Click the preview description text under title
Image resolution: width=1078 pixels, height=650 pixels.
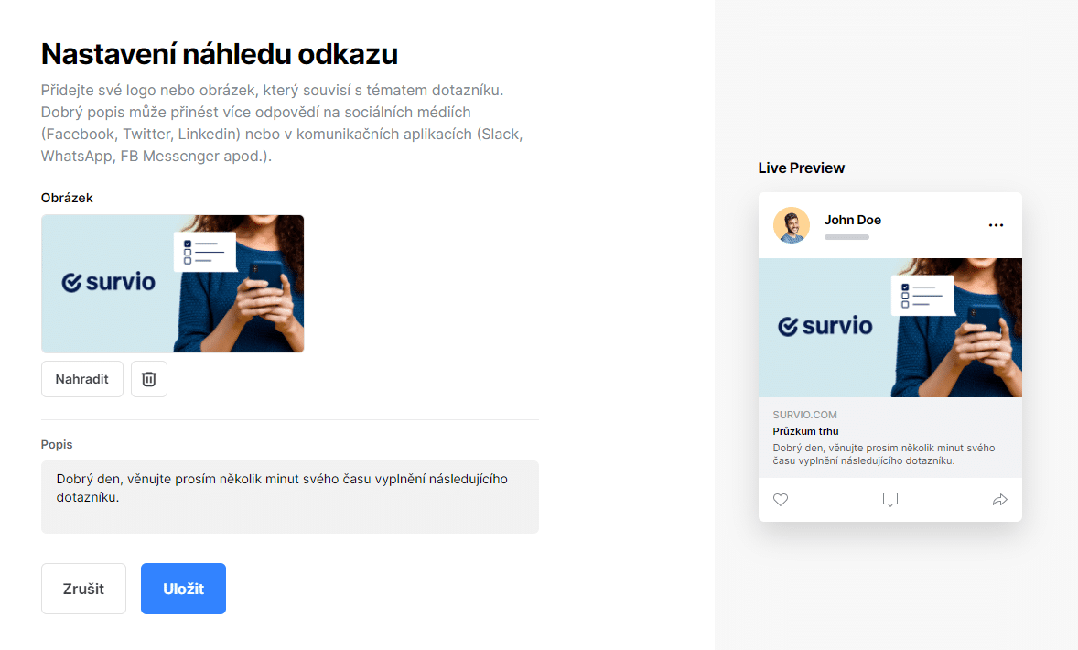point(883,454)
